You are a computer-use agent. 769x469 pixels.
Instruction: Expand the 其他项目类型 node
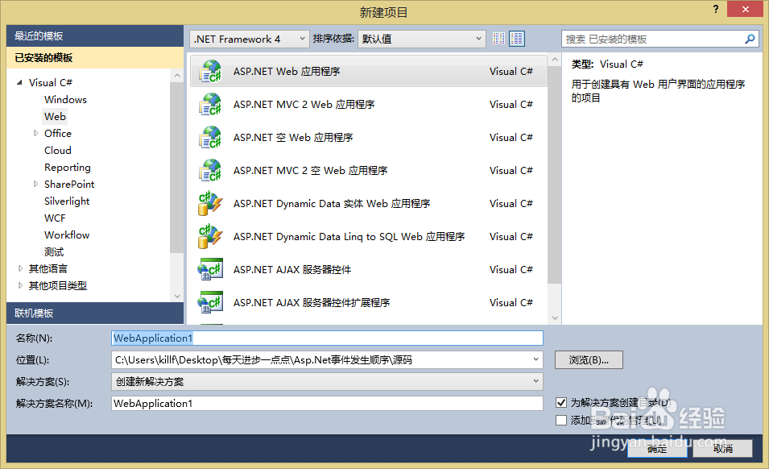[x=20, y=285]
